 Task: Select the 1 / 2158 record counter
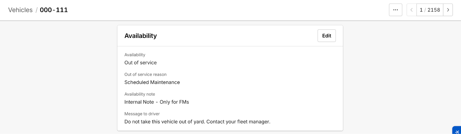click(430, 10)
